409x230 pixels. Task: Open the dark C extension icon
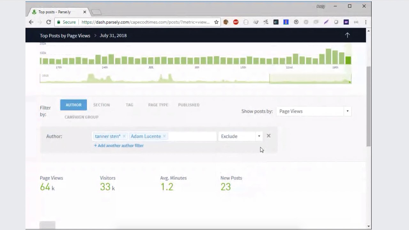(x=276, y=22)
